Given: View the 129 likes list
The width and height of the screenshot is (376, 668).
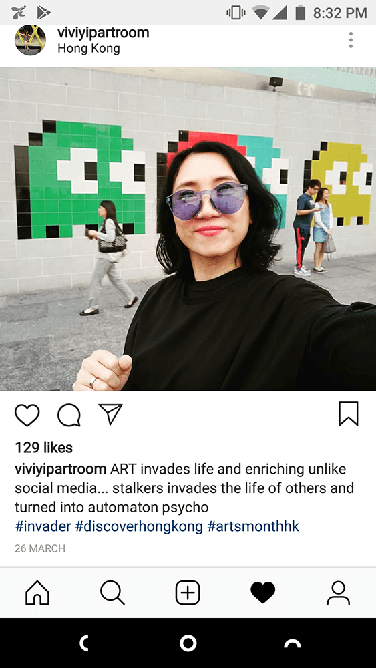Looking at the screenshot, I should click(44, 448).
